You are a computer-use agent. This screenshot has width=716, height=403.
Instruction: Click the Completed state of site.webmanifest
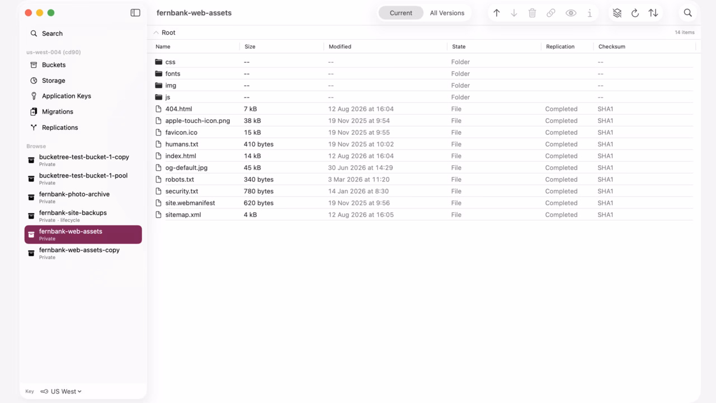click(x=561, y=203)
